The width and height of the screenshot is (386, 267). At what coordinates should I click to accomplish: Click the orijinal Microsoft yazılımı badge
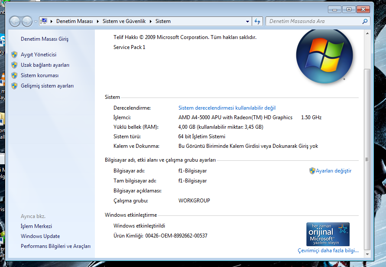click(x=328, y=234)
